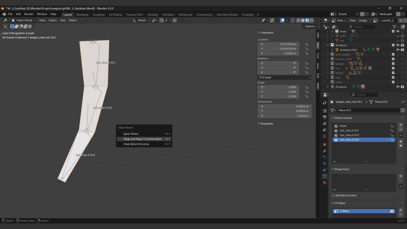Open the Modifiers wrench properties tab
The image size is (407, 229).
325,151
